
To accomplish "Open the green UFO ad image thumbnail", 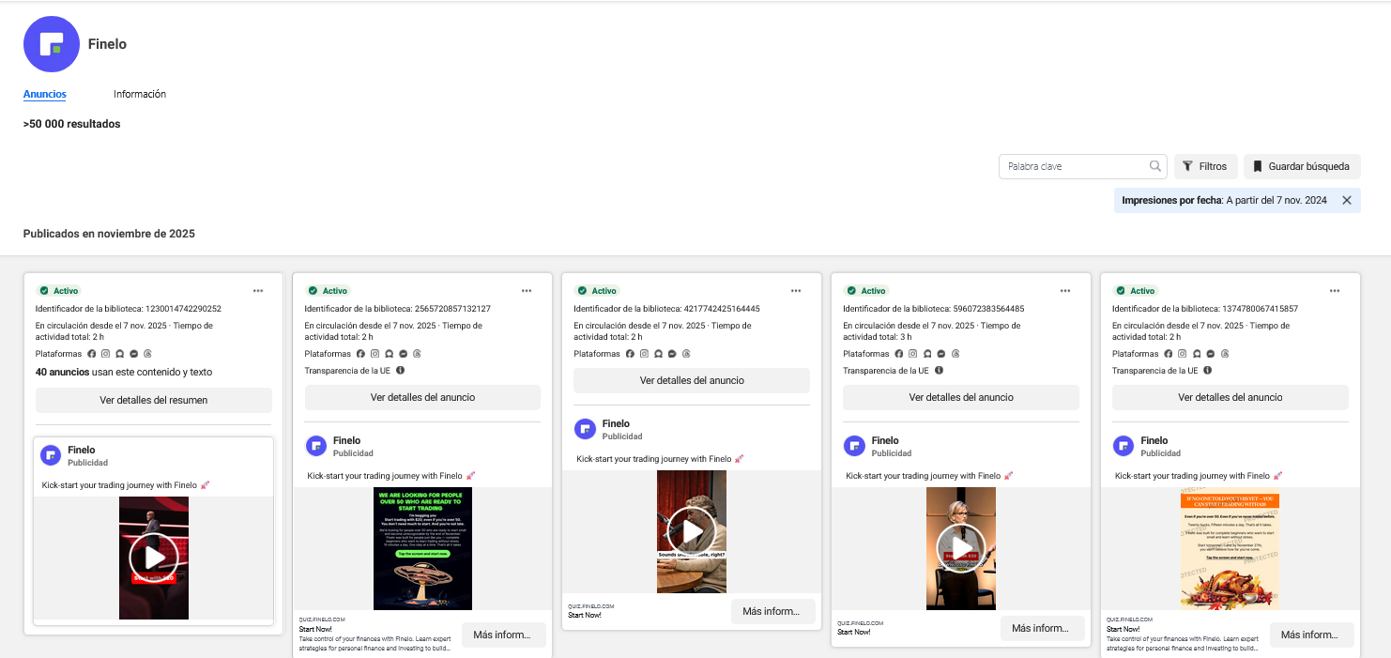I will tap(422, 548).
